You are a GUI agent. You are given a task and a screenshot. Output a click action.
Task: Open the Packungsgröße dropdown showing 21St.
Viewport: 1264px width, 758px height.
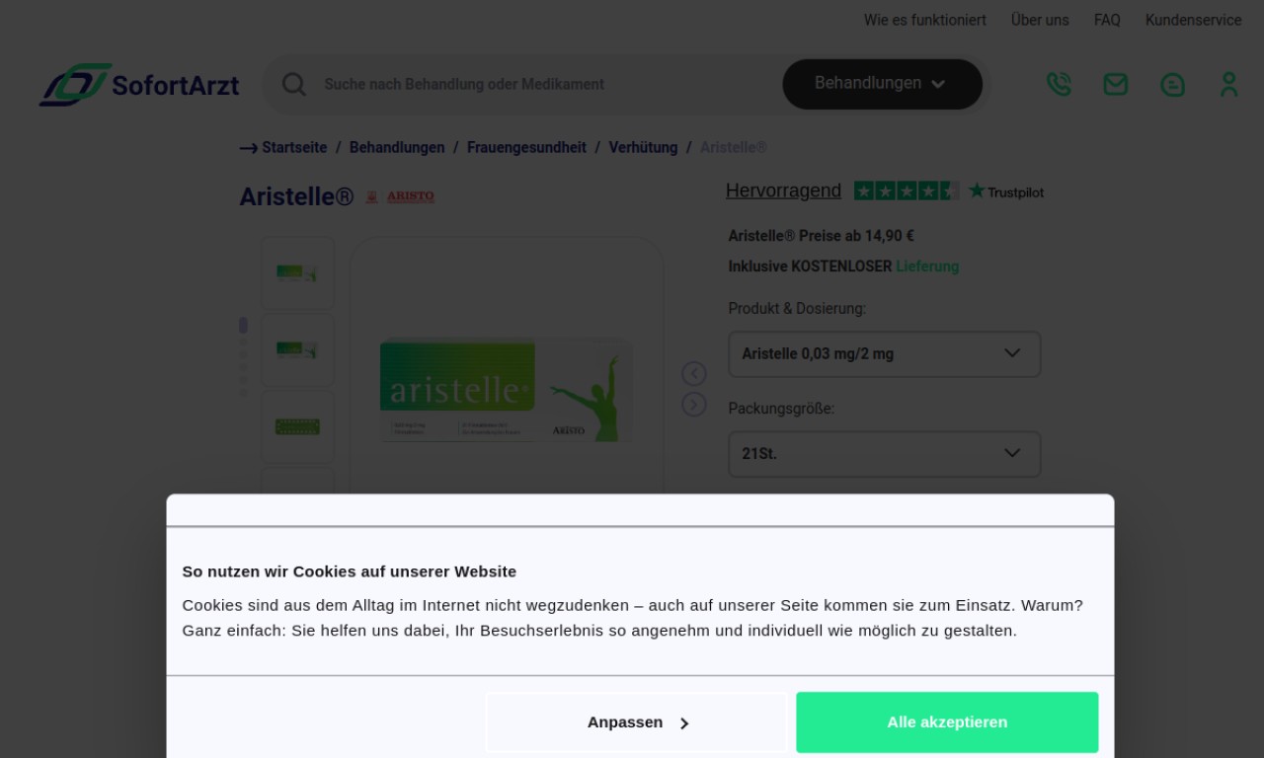(884, 454)
